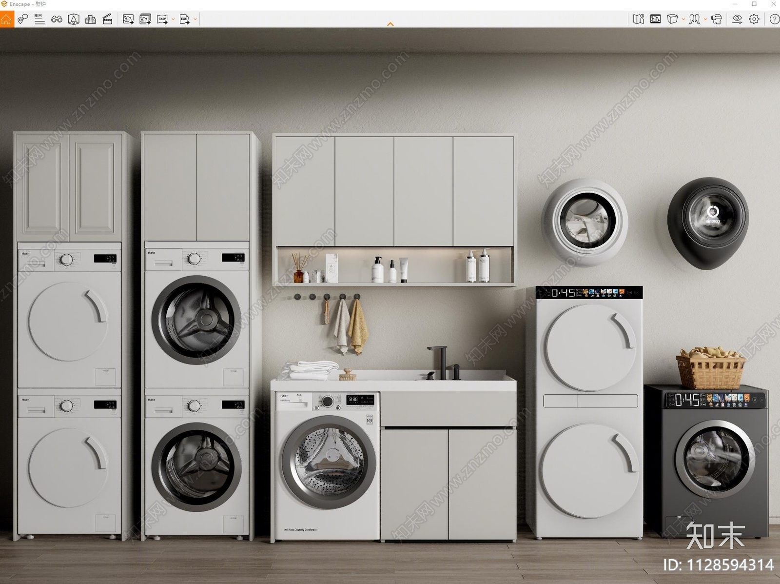The width and height of the screenshot is (780, 584).
Task: Open visual settings with the eye-slider icon
Action: coord(737,20)
